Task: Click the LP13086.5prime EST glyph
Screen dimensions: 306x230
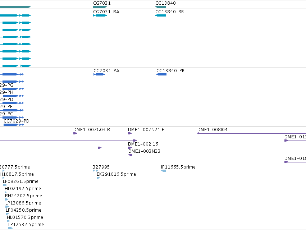Action: coord(7,207)
